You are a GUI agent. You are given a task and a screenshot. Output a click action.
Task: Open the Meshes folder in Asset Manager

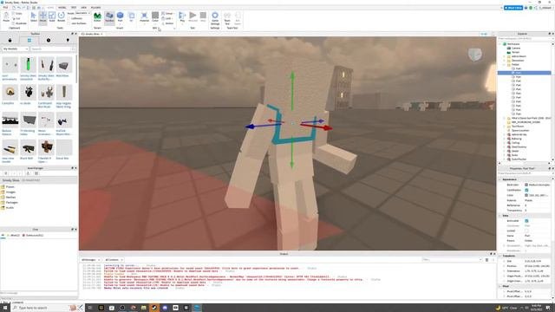click(x=8, y=198)
